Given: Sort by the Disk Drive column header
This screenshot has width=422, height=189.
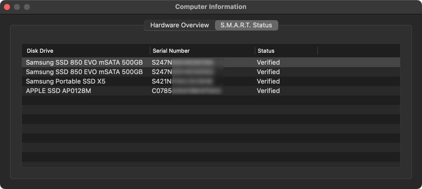Looking at the screenshot, I should [86, 51].
